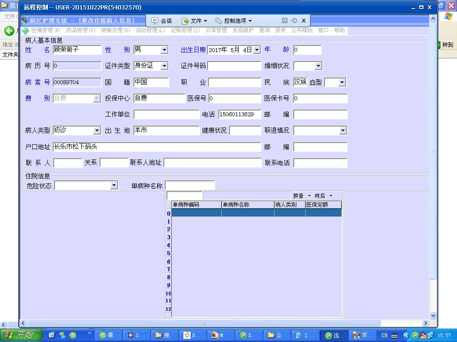Open the 窗口 menu
Screen dimensions: 457x342
[x=323, y=30]
